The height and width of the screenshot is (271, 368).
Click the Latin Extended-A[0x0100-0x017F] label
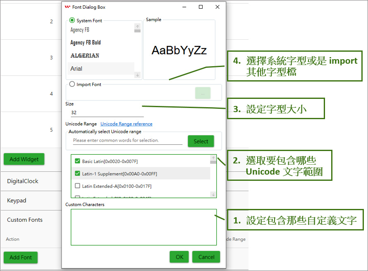coord(117,186)
